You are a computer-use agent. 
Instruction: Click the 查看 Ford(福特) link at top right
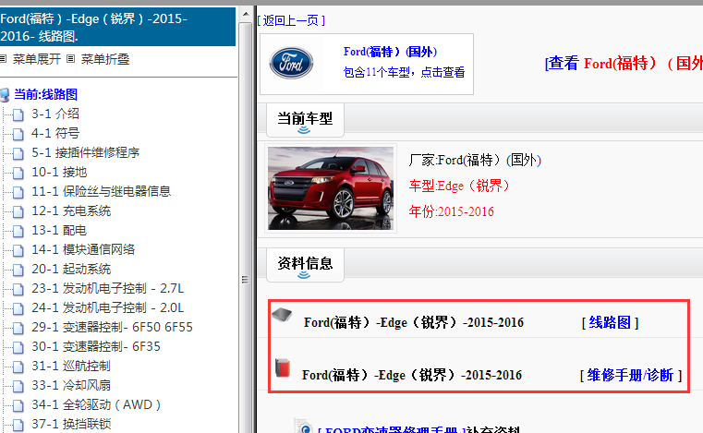624,63
